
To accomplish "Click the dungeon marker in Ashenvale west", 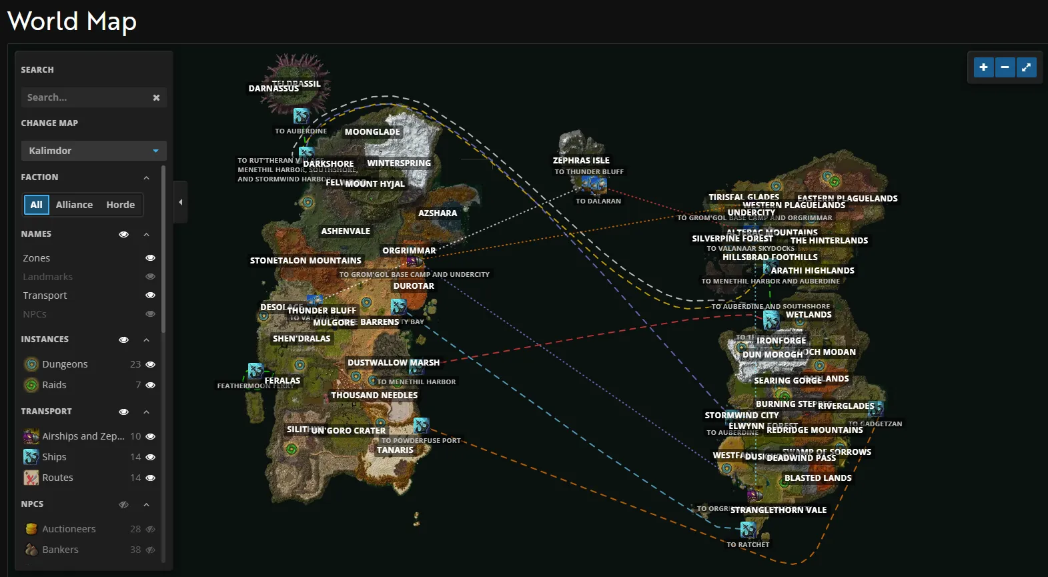I will [x=308, y=202].
